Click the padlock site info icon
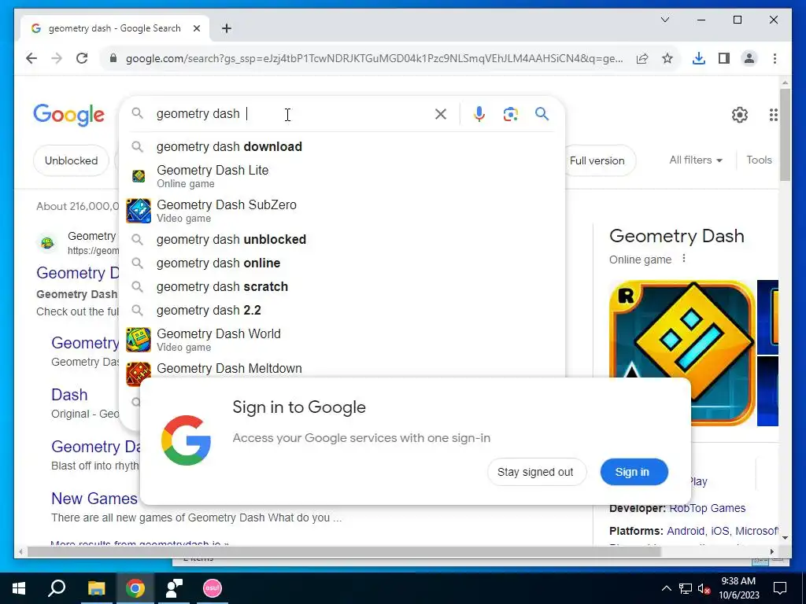Viewport: 806px width, 604px height. pyautogui.click(x=113, y=58)
